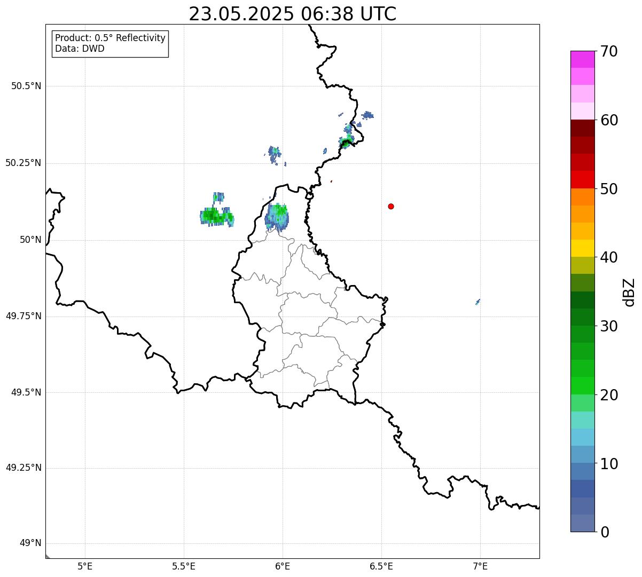
Task: Click the 6°E longitude label
Action: [x=283, y=566]
